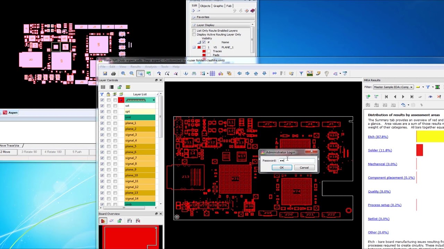Open the yellow marker dropdown arrow in MRA Results
Screen dimensions: 444x249
pyautogui.click(x=422, y=87)
